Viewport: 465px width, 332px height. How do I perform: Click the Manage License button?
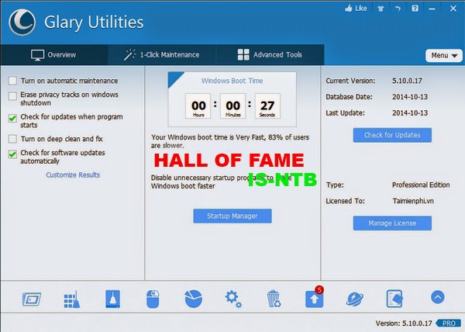click(x=392, y=223)
